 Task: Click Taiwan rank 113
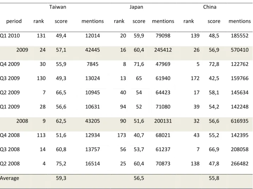coord(41,135)
